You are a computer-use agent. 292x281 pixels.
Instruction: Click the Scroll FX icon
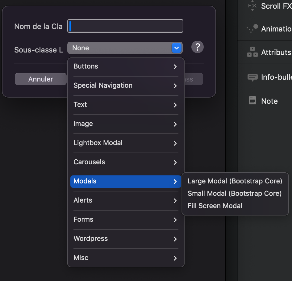click(x=252, y=6)
